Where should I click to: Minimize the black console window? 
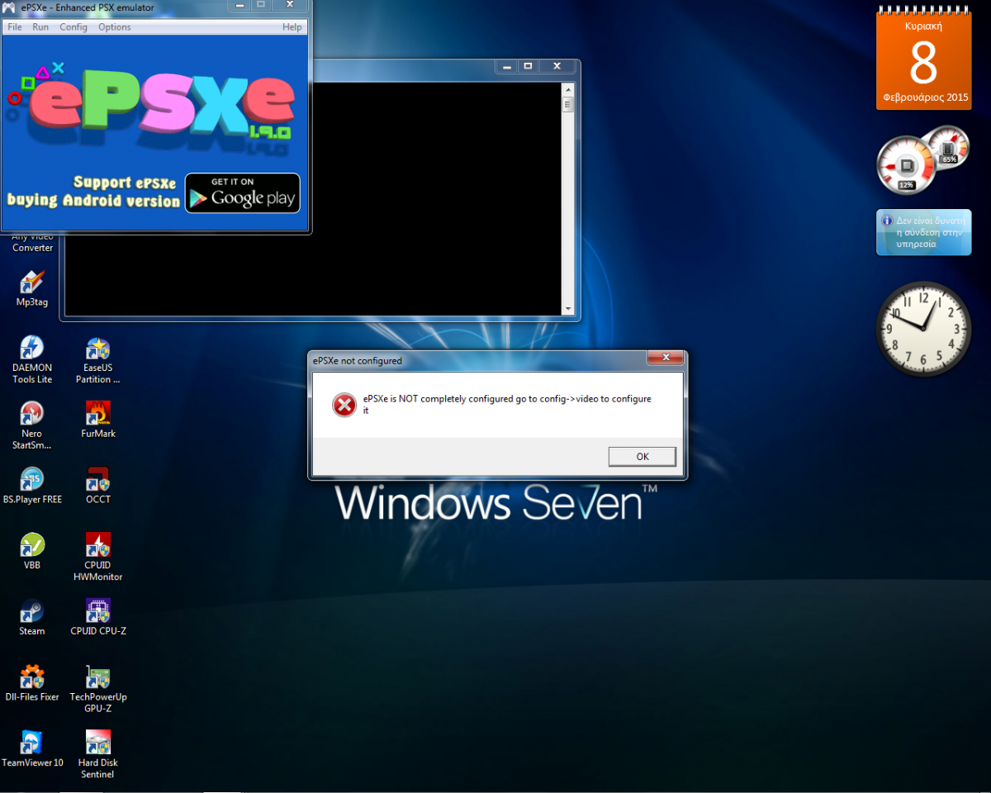tap(507, 66)
